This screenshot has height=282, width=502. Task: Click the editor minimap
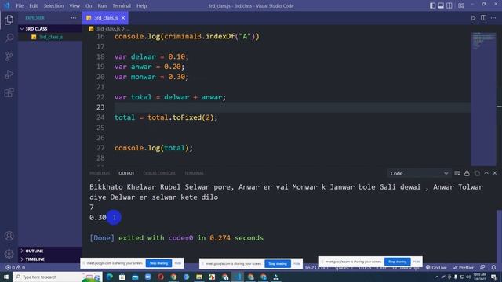point(483,99)
